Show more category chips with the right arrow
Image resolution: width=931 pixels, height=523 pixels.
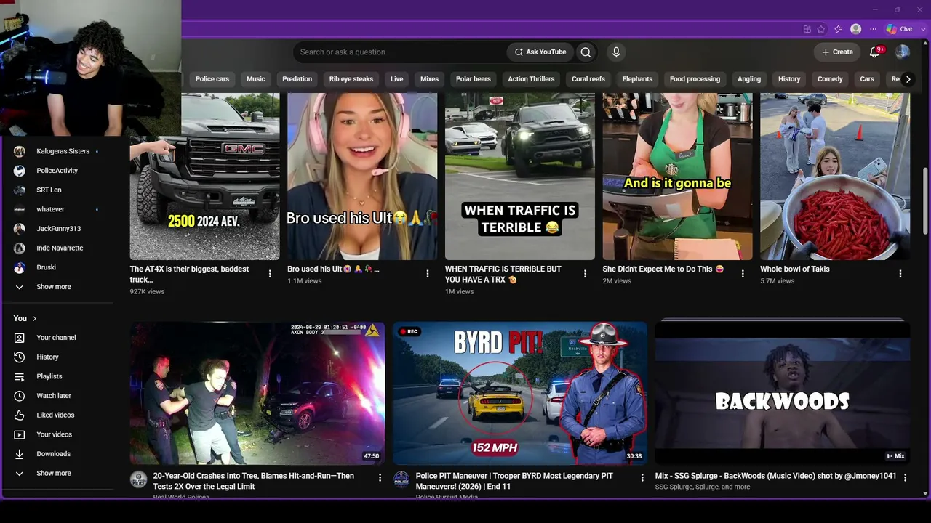click(908, 79)
